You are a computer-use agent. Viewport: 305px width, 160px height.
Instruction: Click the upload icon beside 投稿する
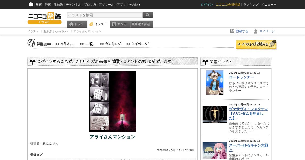[232, 31]
